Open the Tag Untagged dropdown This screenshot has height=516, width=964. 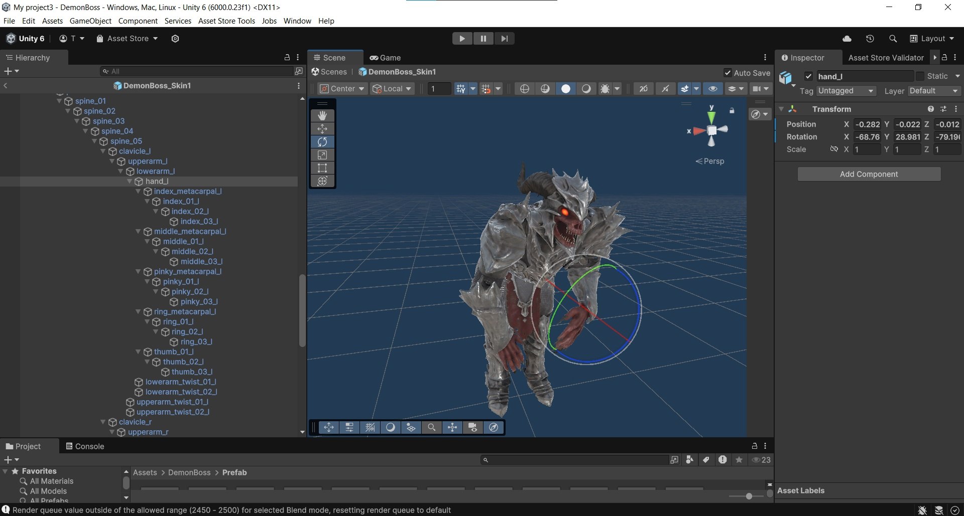coord(846,91)
